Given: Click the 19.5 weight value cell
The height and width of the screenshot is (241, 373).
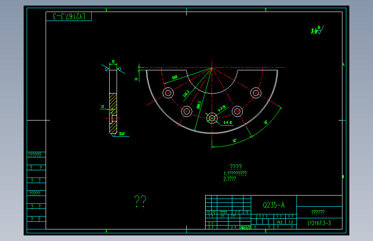Looking at the screenshot, I should [280, 222].
